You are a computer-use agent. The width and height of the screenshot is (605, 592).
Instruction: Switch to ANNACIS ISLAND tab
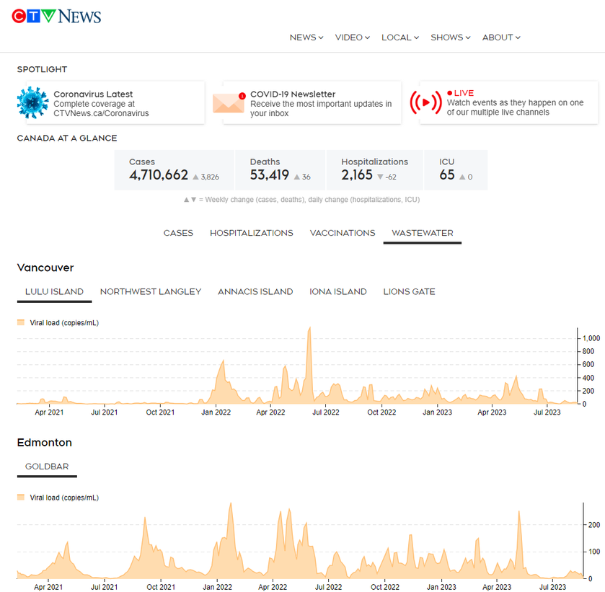[255, 292]
